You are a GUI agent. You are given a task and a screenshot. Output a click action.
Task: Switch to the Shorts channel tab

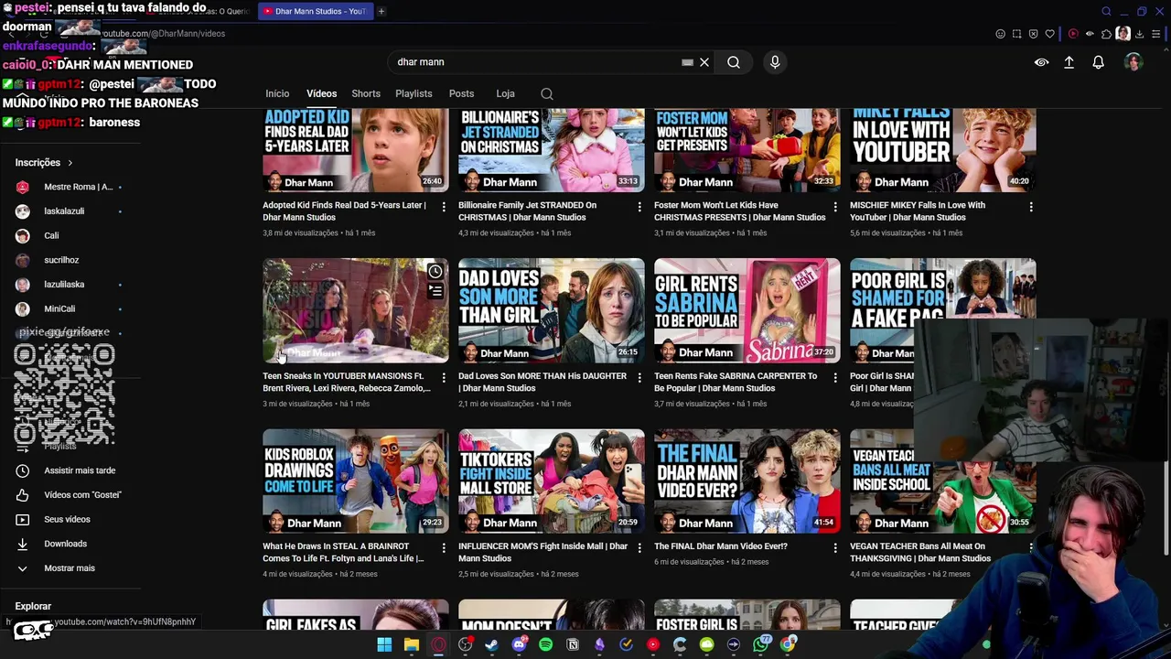[366, 93]
